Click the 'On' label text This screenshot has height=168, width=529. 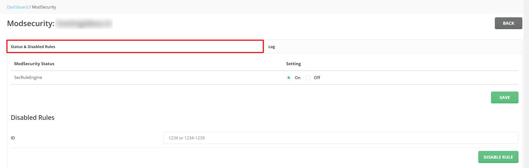[297, 78]
